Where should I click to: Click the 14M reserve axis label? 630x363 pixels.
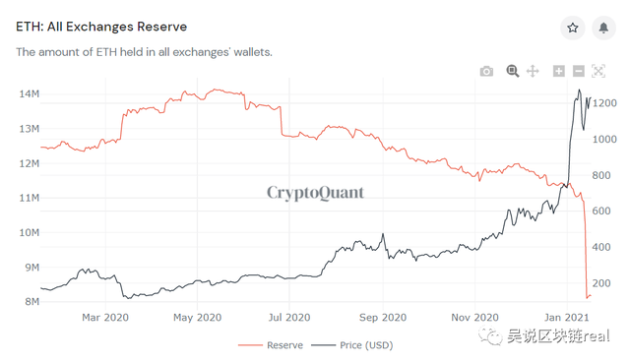(x=30, y=94)
